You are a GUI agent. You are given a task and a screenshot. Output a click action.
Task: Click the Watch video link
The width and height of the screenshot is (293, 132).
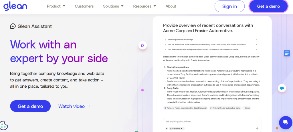click(x=71, y=106)
